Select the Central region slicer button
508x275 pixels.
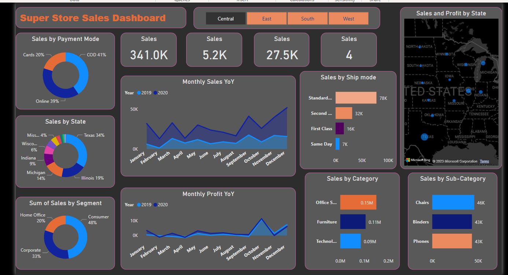pyautogui.click(x=225, y=19)
